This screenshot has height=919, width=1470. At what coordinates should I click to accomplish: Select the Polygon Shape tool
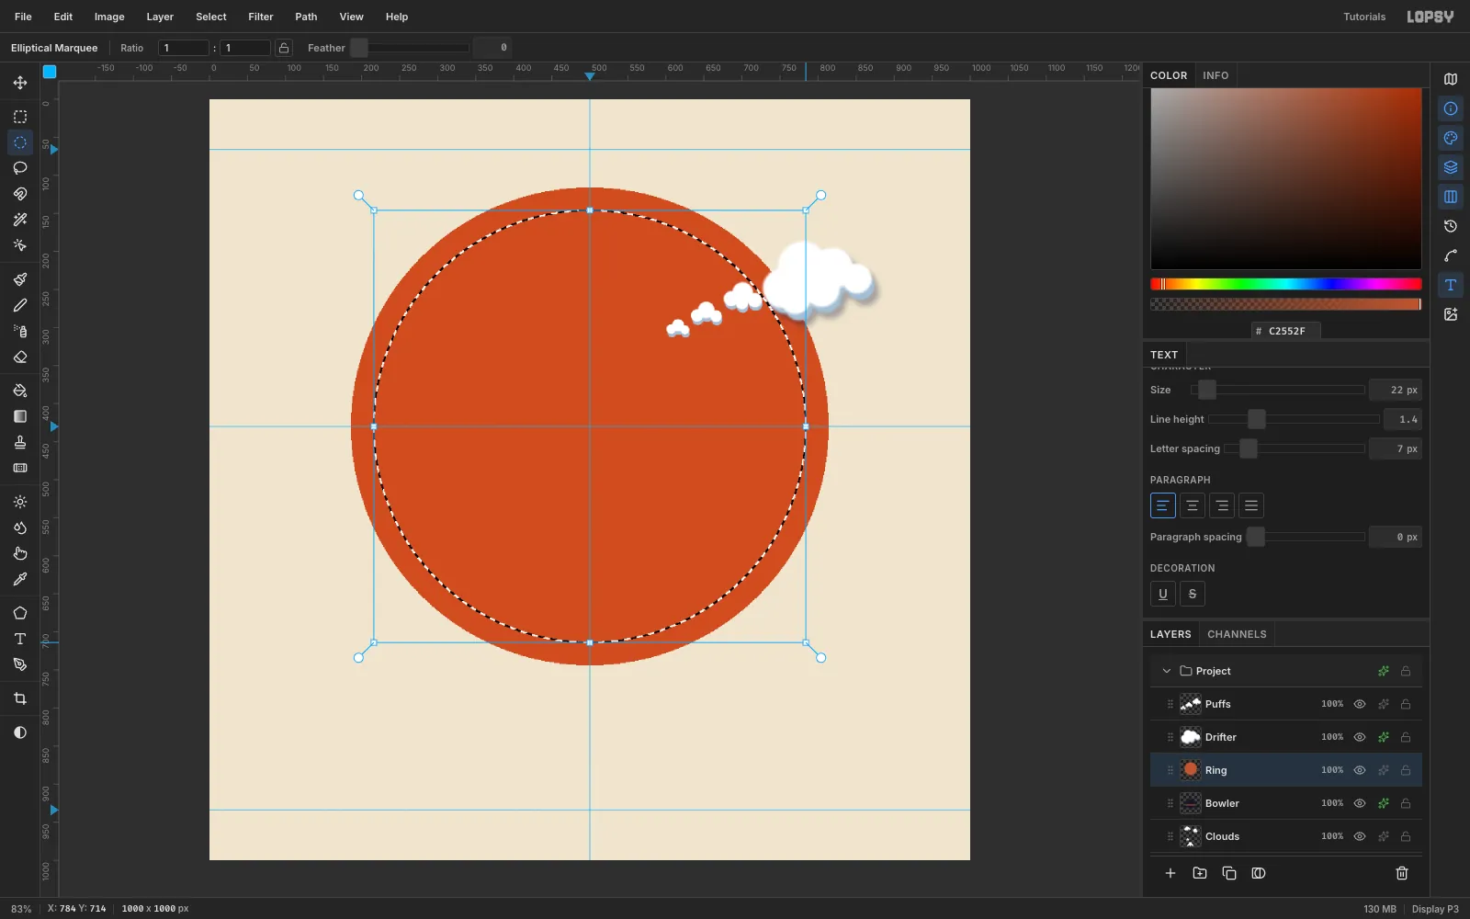click(x=20, y=613)
